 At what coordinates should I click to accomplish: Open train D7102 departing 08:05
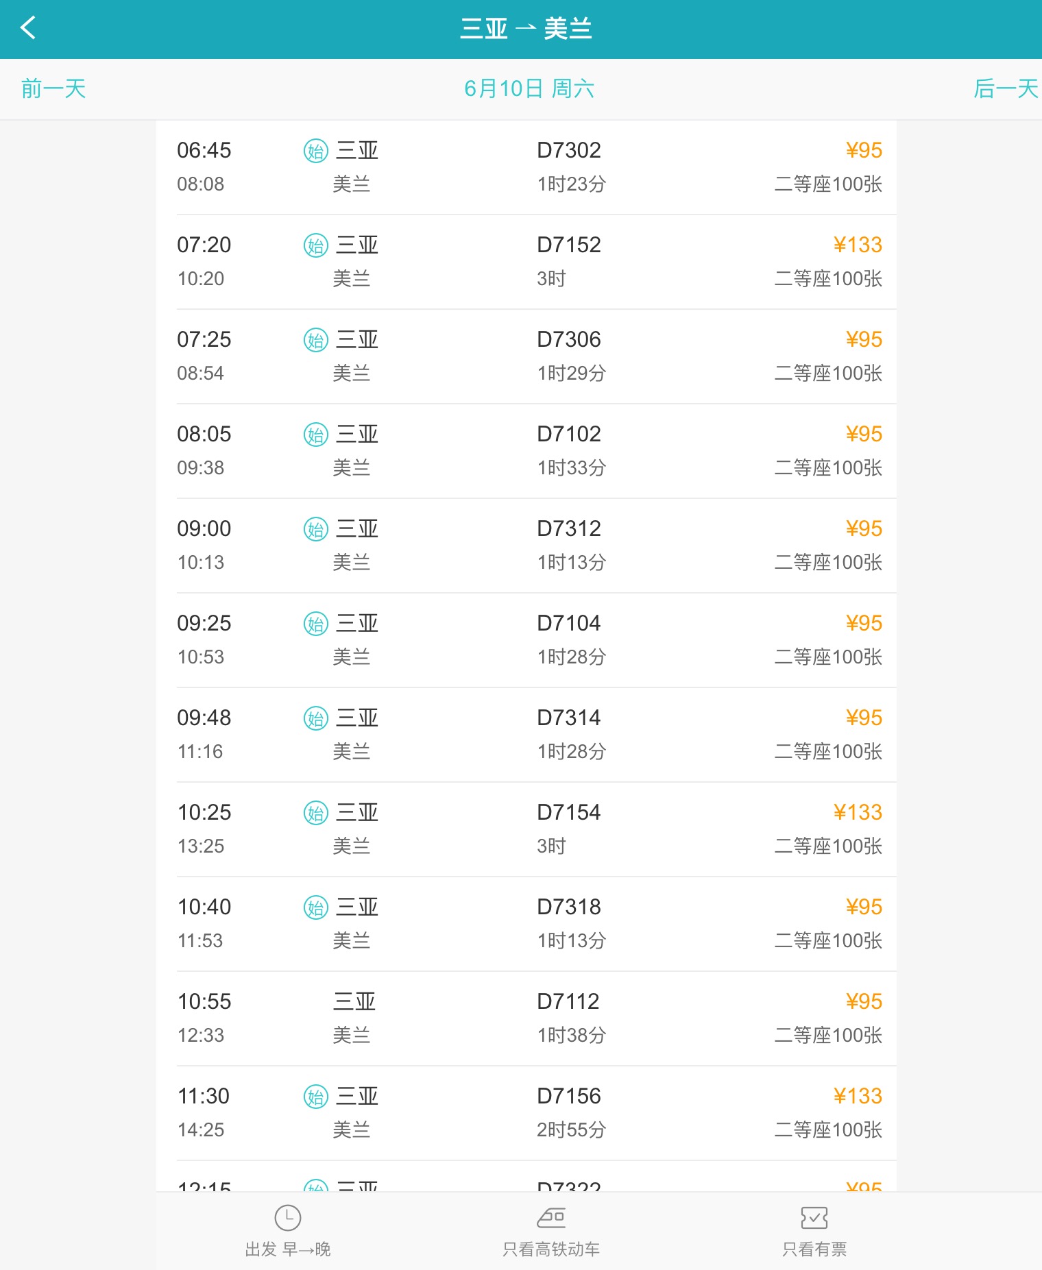pos(526,451)
